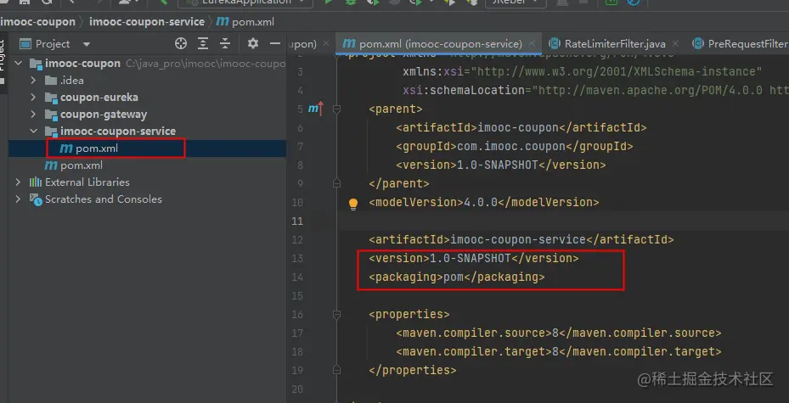Collapse the imooc-coupon root node arrow
This screenshot has width=789, height=403.
[20, 64]
